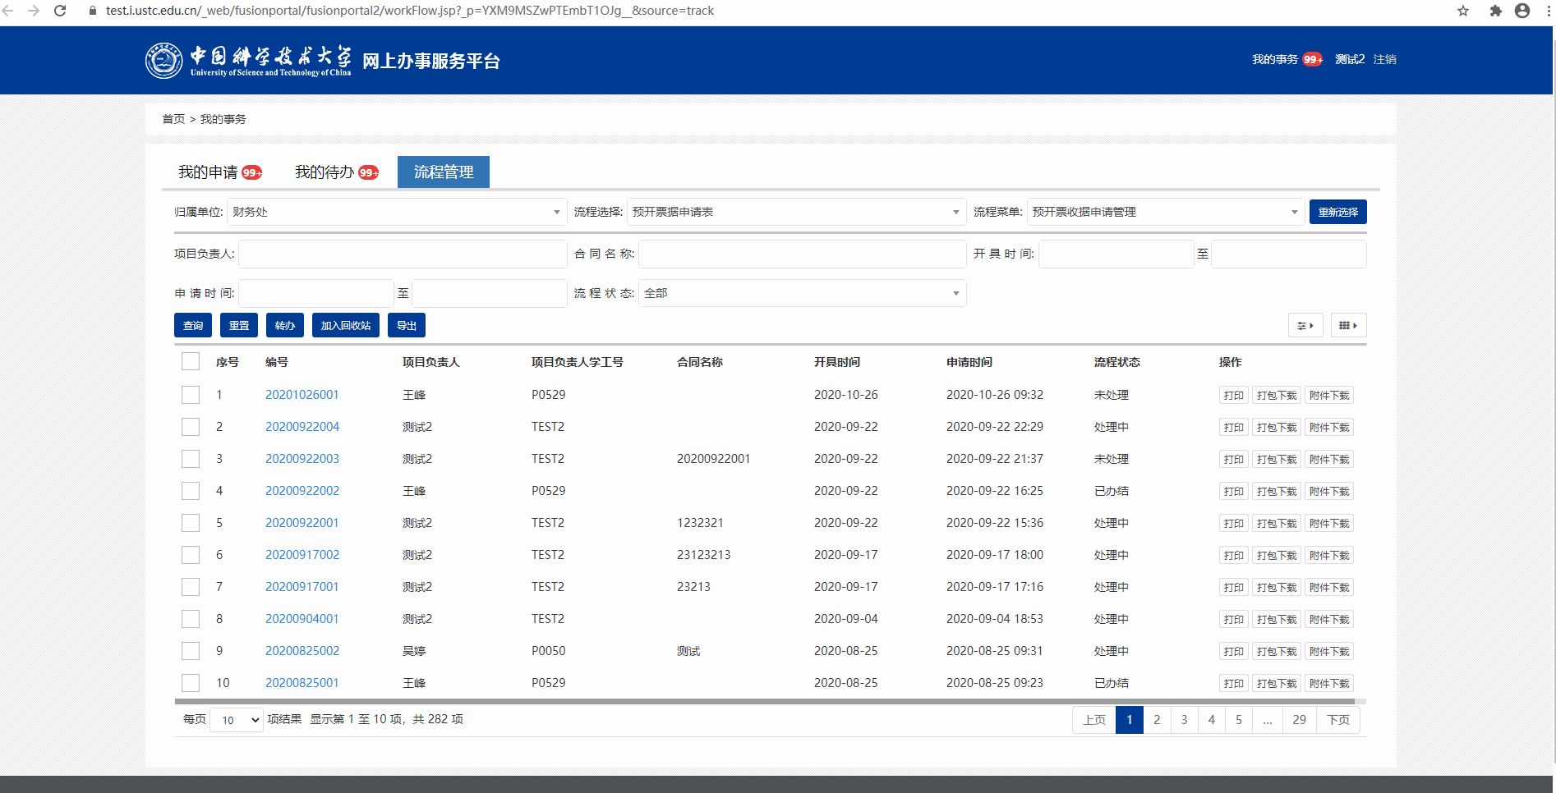
Task: Click the horizontal scrollbar below the table
Action: [x=764, y=702]
